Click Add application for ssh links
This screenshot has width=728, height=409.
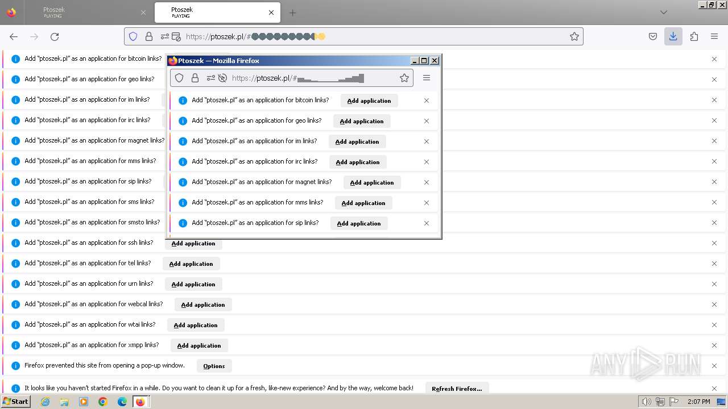point(193,243)
